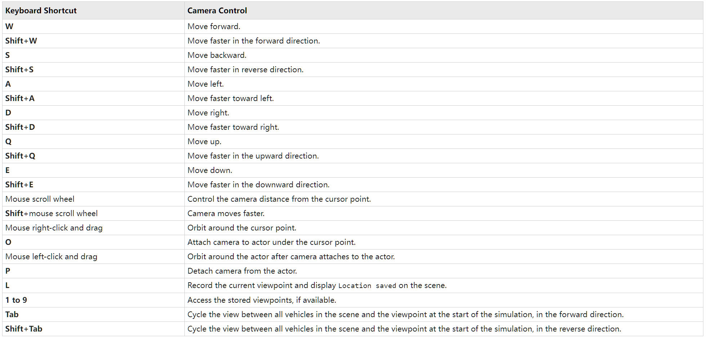
Task: Click the Keyboard Shortcut column header
Action: [41, 11]
